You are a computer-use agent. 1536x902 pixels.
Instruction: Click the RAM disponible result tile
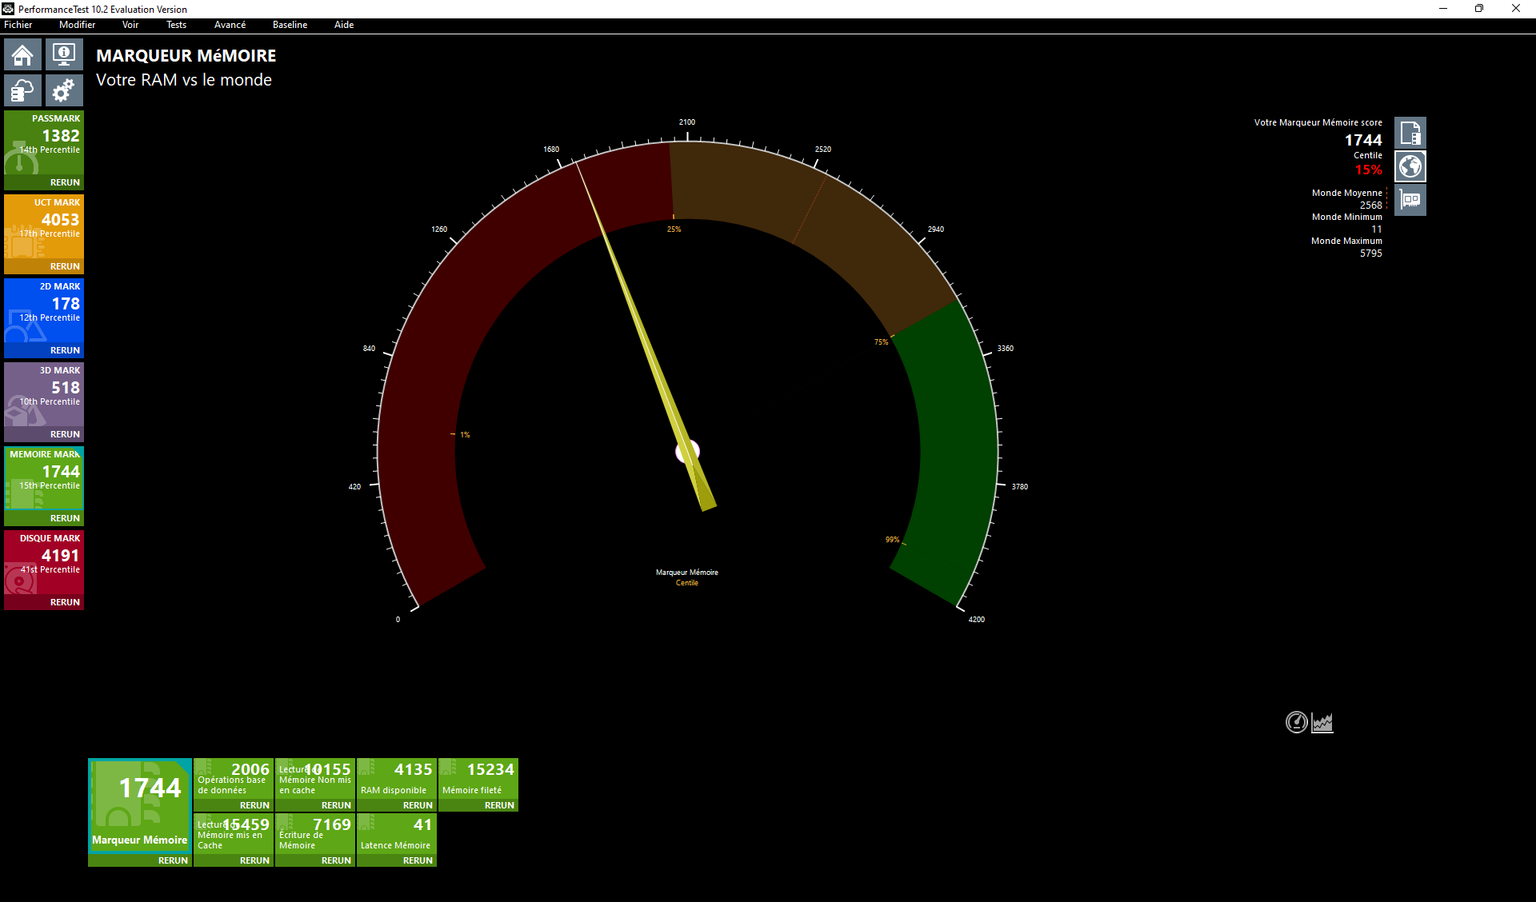tap(397, 779)
